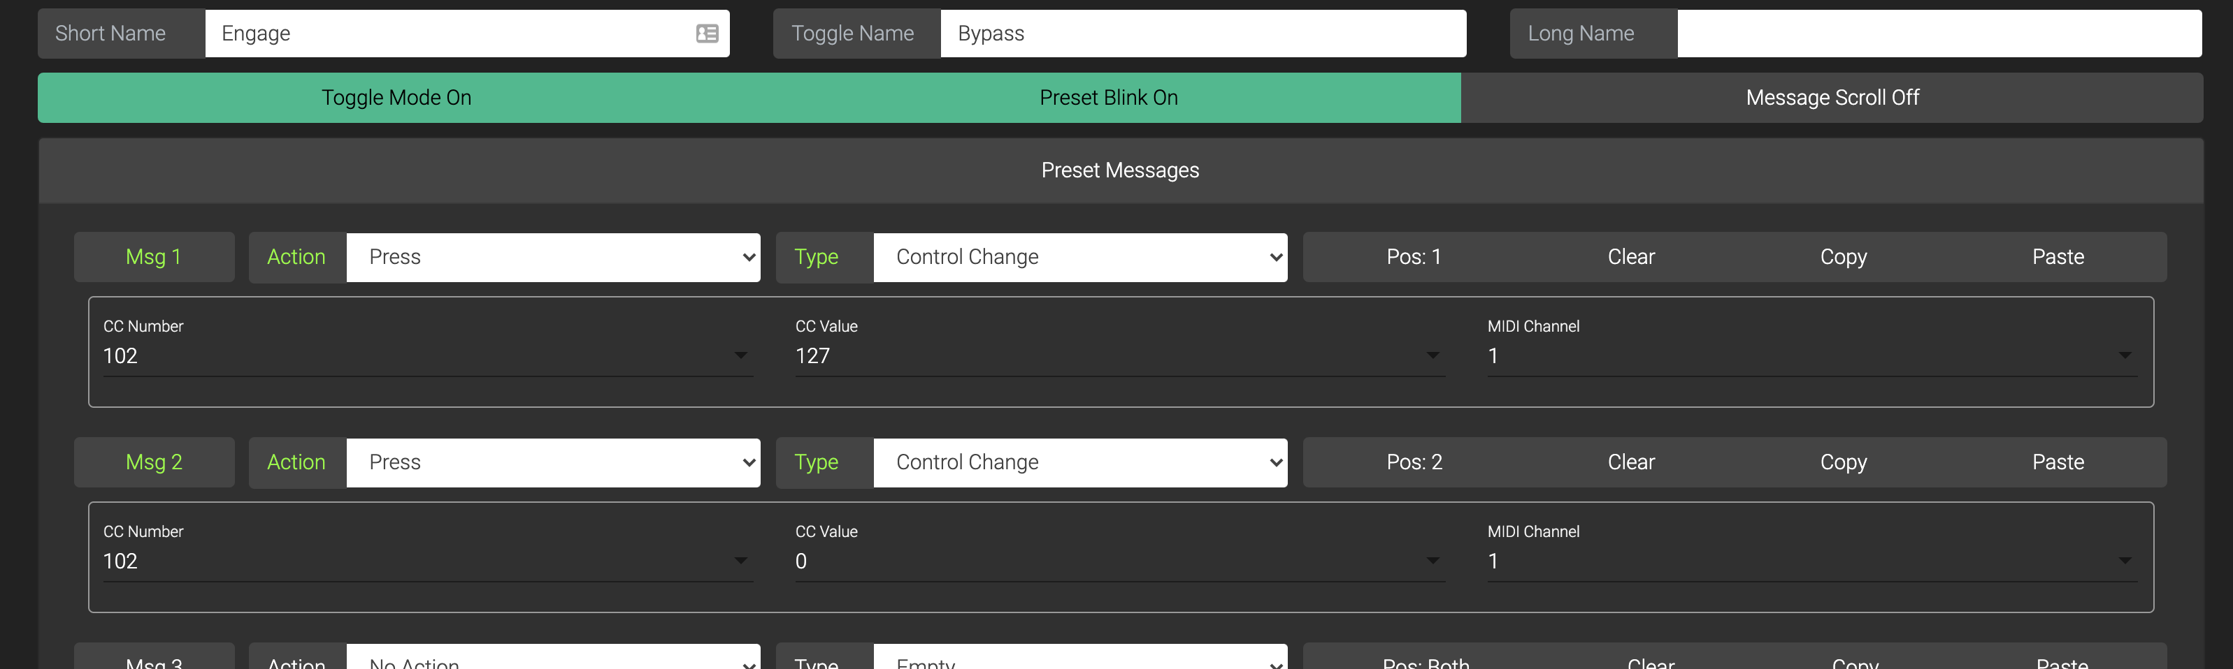This screenshot has width=2233, height=669.
Task: Select the Preset Messages header tab
Action: click(x=1120, y=170)
